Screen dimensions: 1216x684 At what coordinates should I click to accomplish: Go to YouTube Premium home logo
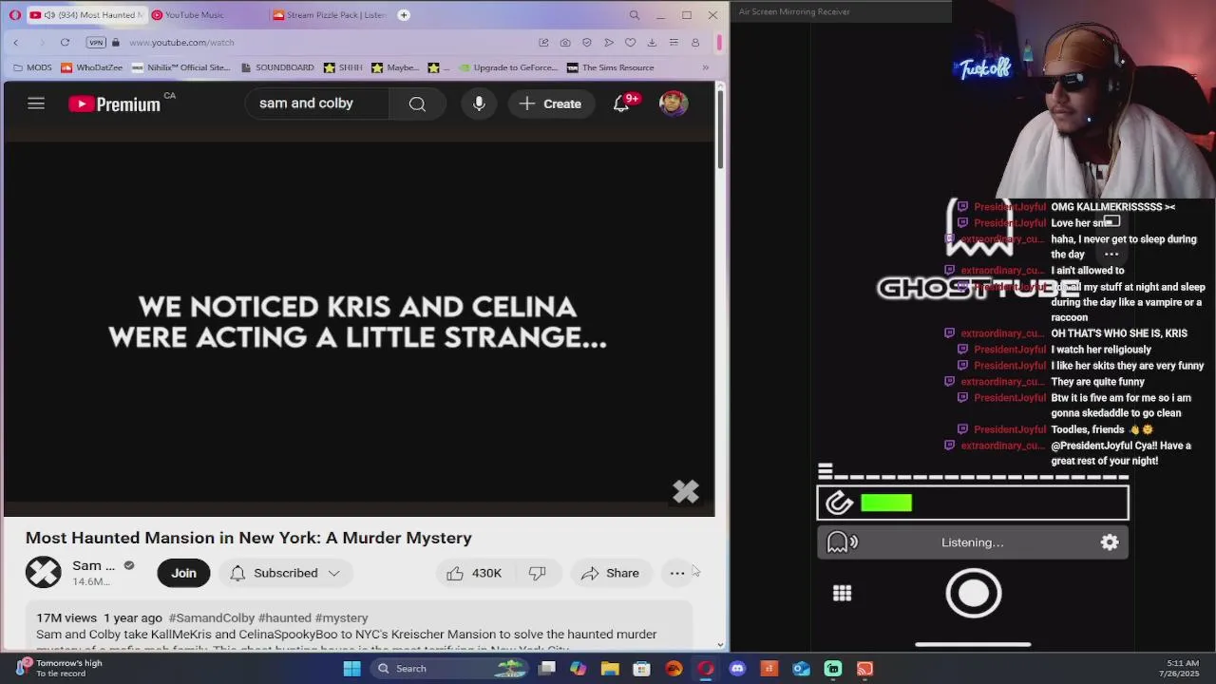(x=115, y=104)
